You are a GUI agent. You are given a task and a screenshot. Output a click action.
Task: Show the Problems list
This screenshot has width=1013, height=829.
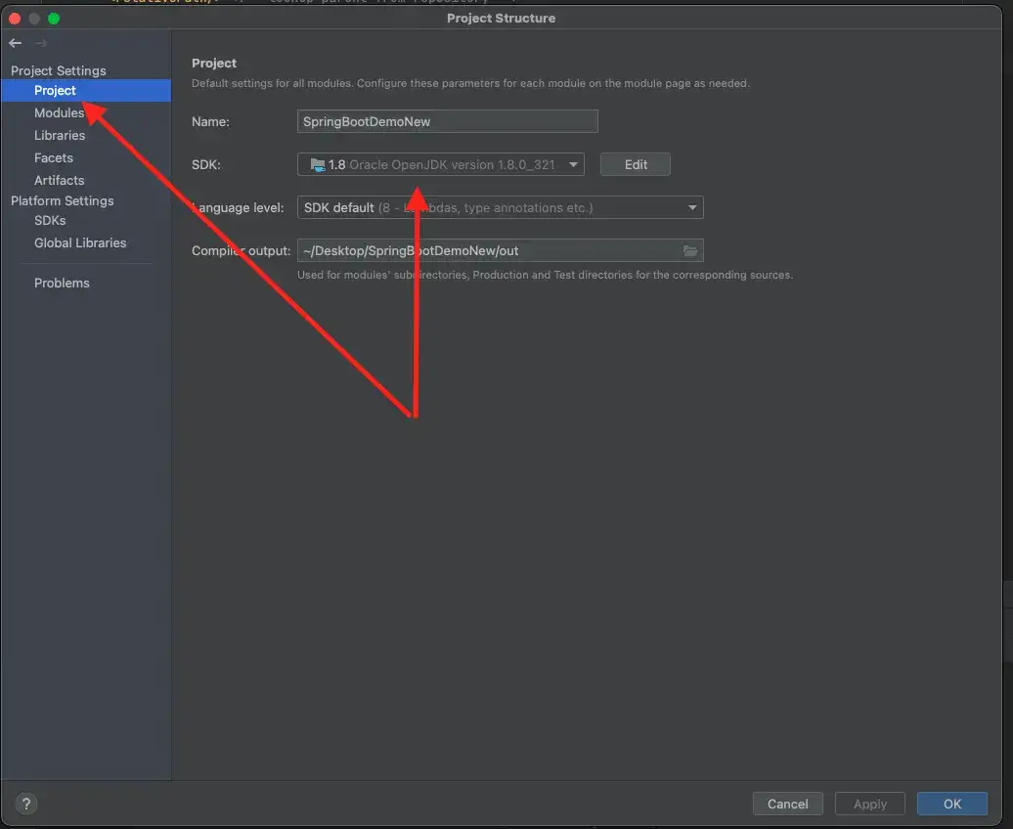coord(62,283)
